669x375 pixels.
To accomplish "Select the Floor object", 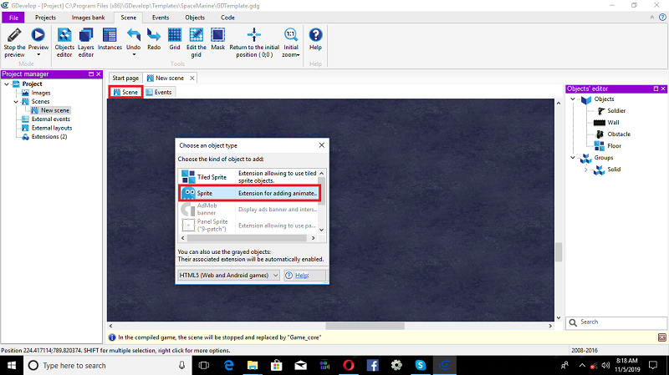I will pos(614,145).
